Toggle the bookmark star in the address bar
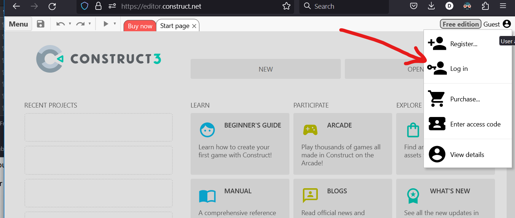515x218 pixels. coord(286,6)
